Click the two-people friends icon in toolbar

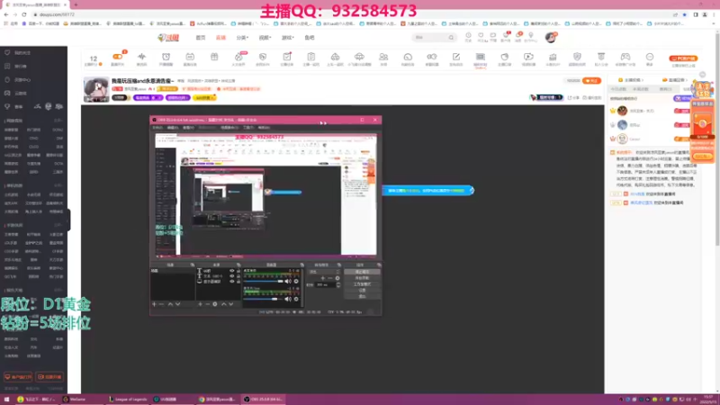point(383,57)
